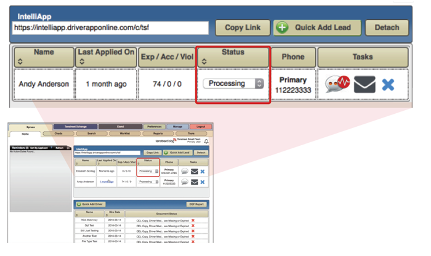Click red X beside Nick Mckinney document status
This screenshot has width=431, height=256.
[x=193, y=220]
